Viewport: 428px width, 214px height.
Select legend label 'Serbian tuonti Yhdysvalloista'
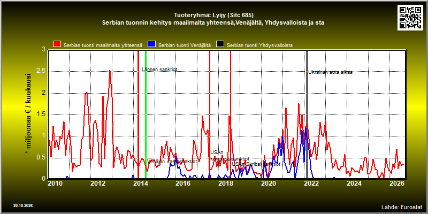point(259,45)
